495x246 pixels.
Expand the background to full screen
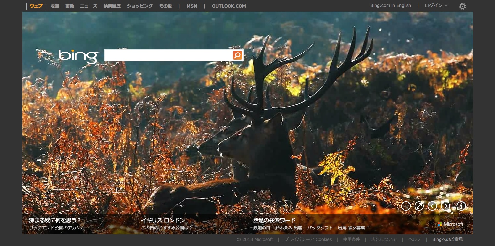click(419, 206)
